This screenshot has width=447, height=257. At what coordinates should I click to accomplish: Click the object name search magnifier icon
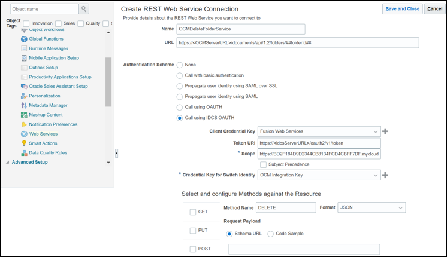pyautogui.click(x=84, y=9)
